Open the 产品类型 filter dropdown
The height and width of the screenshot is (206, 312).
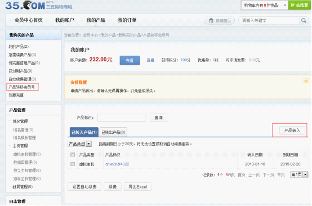(x=89, y=144)
